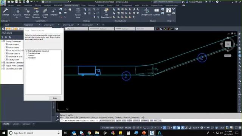Screen dimensions: 242x136
Task: Expand the Linework Code Sets node
Action: [2, 69]
